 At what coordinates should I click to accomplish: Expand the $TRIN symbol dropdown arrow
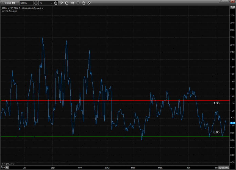coord(32,3)
